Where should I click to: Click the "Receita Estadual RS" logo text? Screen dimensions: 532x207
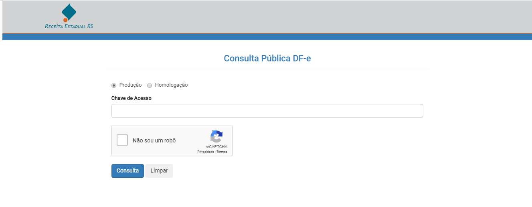tap(69, 26)
